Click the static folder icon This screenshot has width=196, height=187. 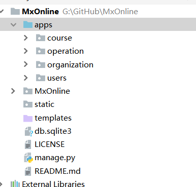(x=28, y=104)
